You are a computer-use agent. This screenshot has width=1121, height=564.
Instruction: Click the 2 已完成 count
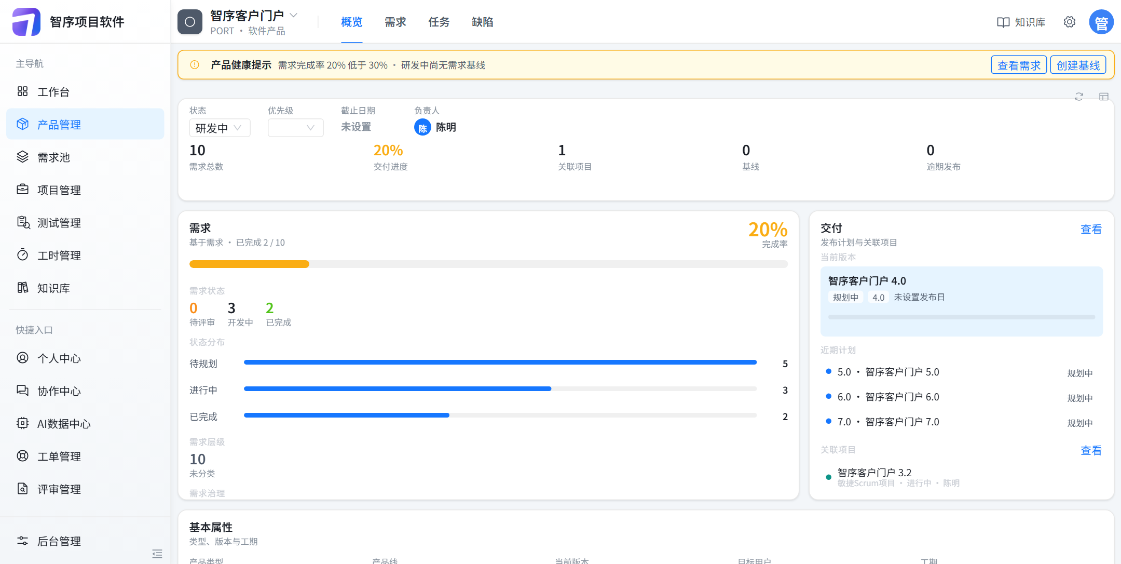pyautogui.click(x=279, y=314)
